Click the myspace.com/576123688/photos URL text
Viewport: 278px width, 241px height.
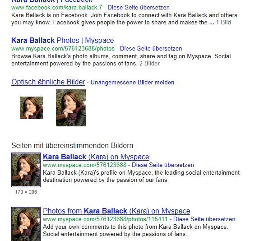63,48
